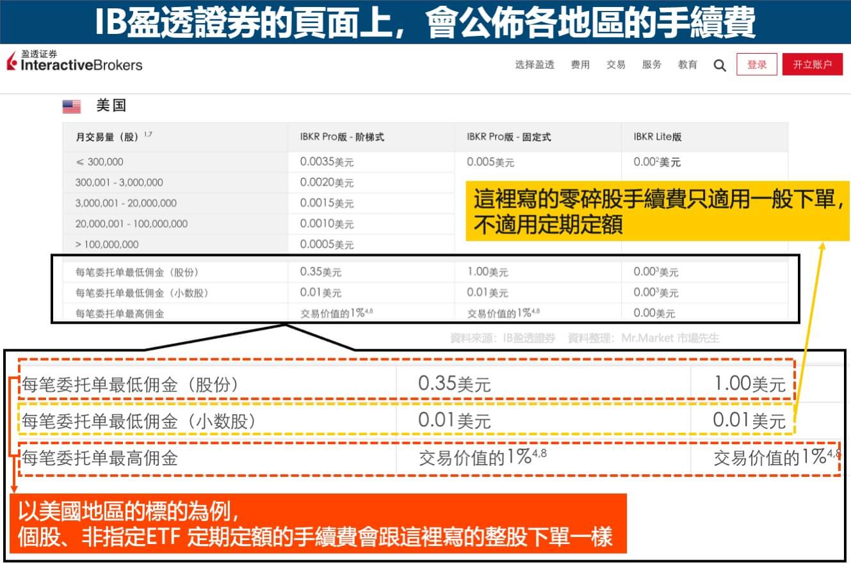Click the 0.0015美元 tiered rate cell
Image resolution: width=851 pixels, height=569 pixels.
[x=327, y=203]
